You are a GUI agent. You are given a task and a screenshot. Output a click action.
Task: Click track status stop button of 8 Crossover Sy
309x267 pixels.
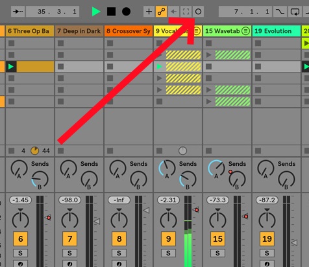point(110,151)
